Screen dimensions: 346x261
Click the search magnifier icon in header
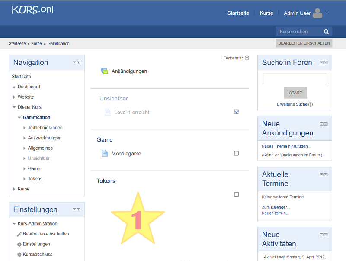pos(326,32)
